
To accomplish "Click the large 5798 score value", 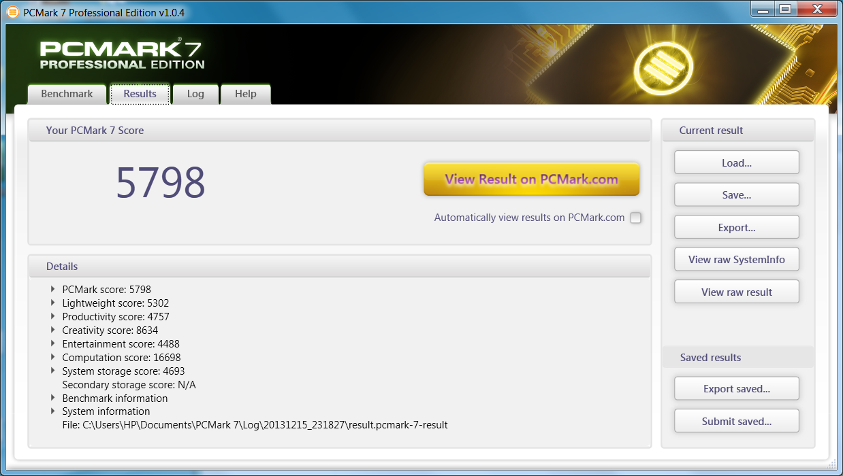I will pos(161,182).
